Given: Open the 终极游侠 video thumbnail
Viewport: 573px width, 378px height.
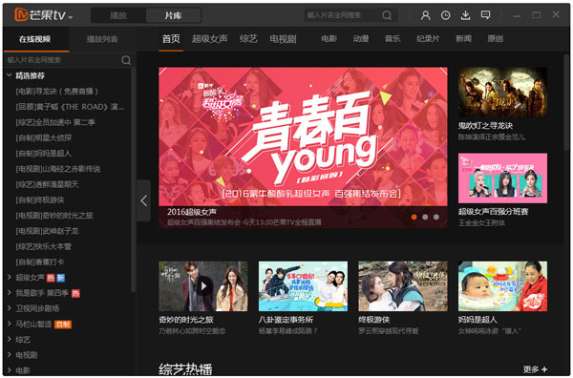Looking at the screenshot, I should click(403, 286).
